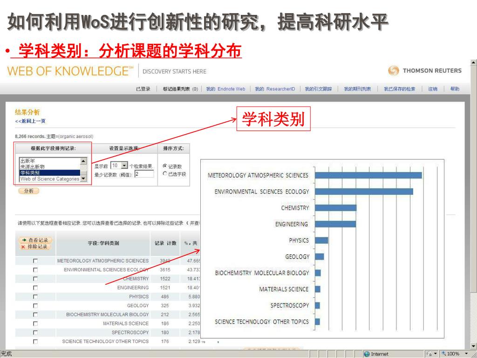
Task: Open 标记结果列表 marked list
Action: click(180, 89)
